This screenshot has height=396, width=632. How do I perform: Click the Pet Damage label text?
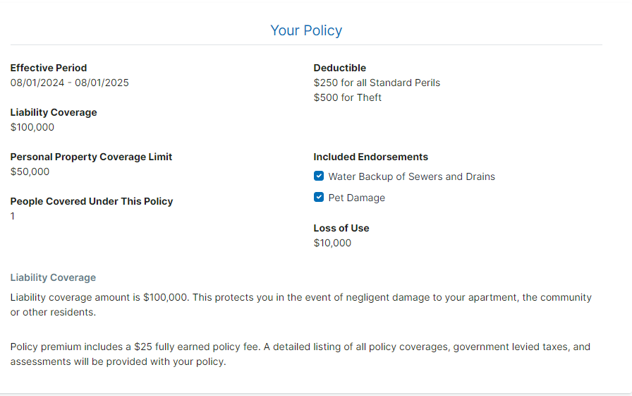pyautogui.click(x=356, y=198)
